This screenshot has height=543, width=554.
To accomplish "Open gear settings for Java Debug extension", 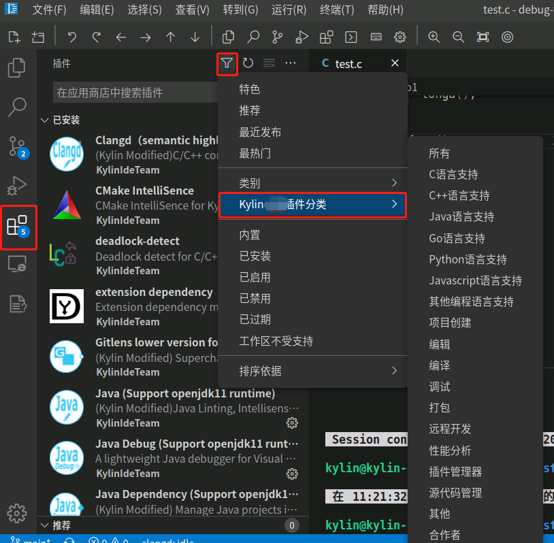I will point(292,474).
